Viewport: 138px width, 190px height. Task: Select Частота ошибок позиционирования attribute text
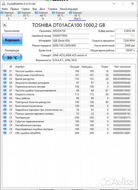click(36, 90)
